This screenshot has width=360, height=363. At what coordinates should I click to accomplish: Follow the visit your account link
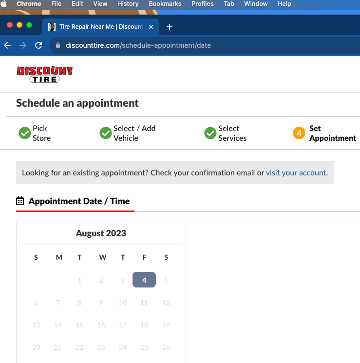[x=296, y=172]
